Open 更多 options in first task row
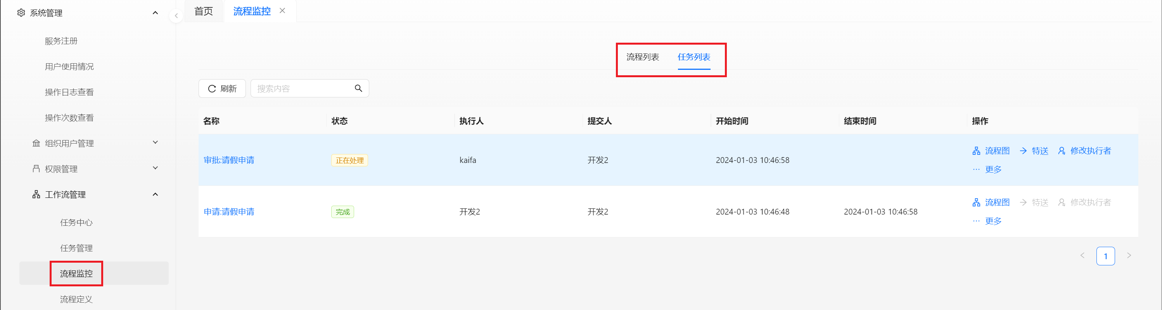The height and width of the screenshot is (310, 1162). [x=987, y=169]
